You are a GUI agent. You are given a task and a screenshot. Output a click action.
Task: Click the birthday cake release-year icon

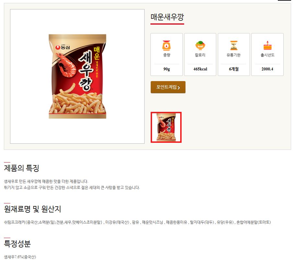pos(267,45)
